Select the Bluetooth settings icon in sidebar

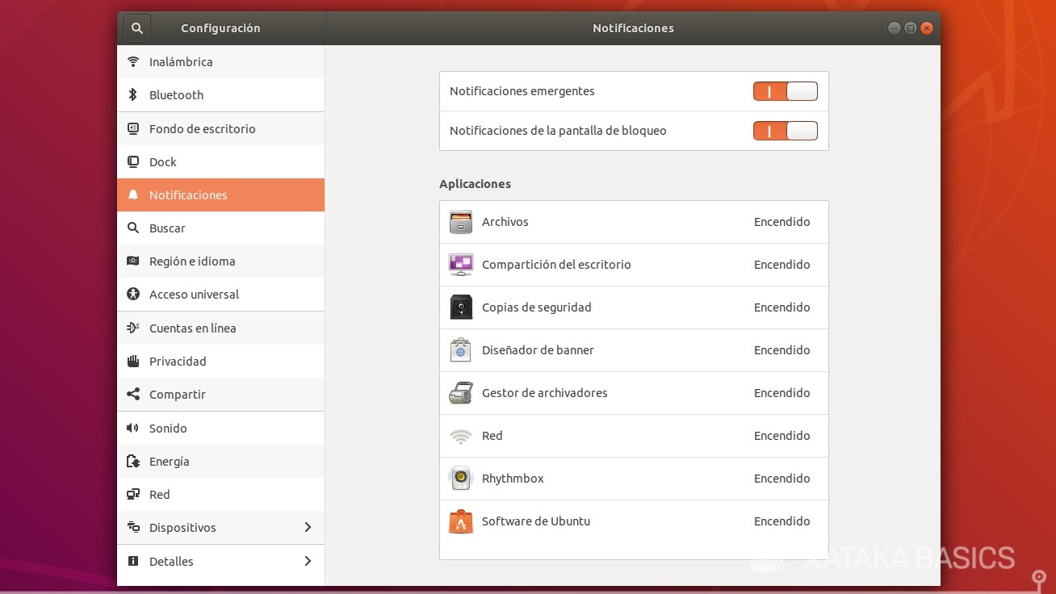tap(132, 94)
